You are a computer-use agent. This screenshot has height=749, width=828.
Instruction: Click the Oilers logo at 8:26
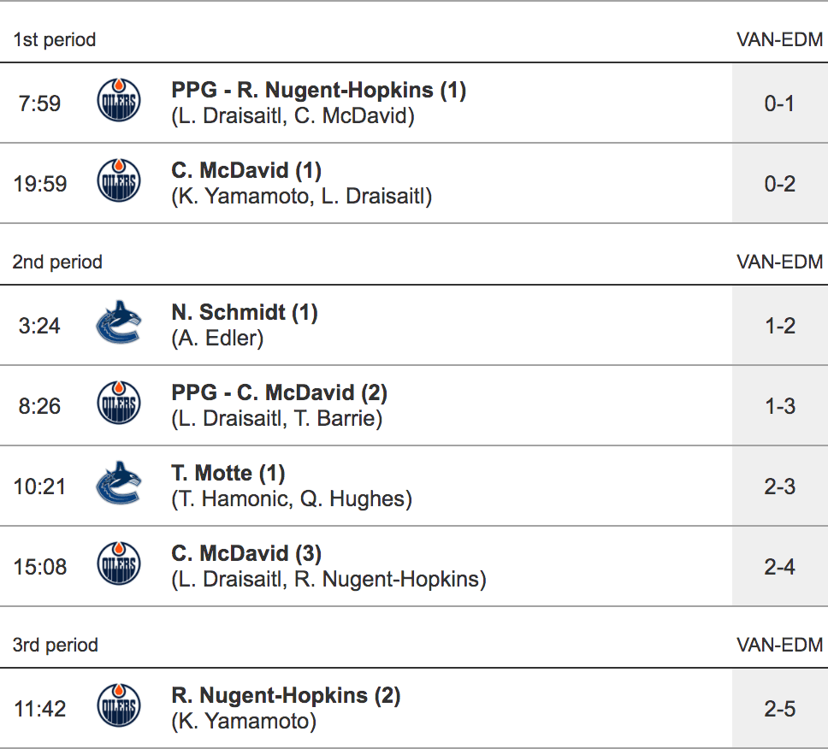118,405
